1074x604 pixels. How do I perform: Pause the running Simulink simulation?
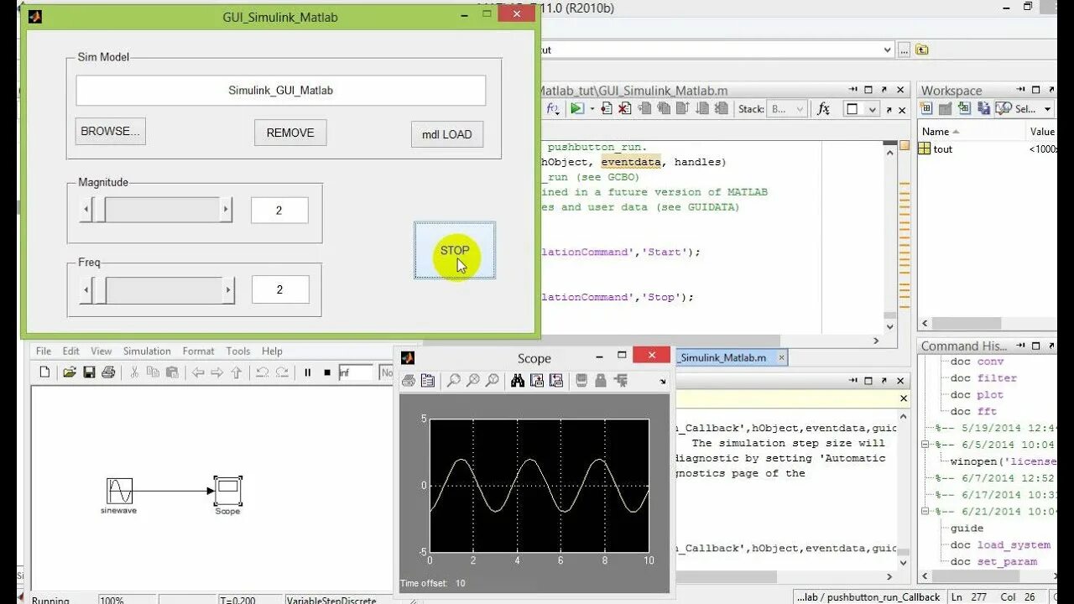(x=308, y=372)
